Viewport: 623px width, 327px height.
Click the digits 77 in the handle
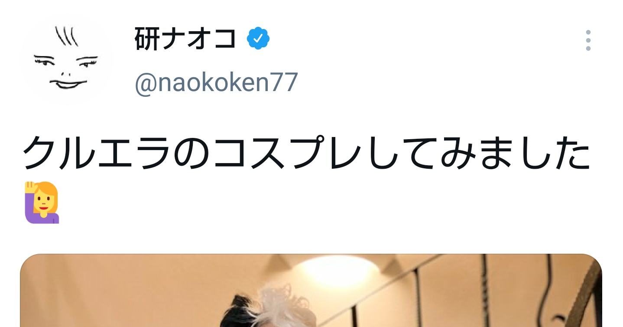285,82
